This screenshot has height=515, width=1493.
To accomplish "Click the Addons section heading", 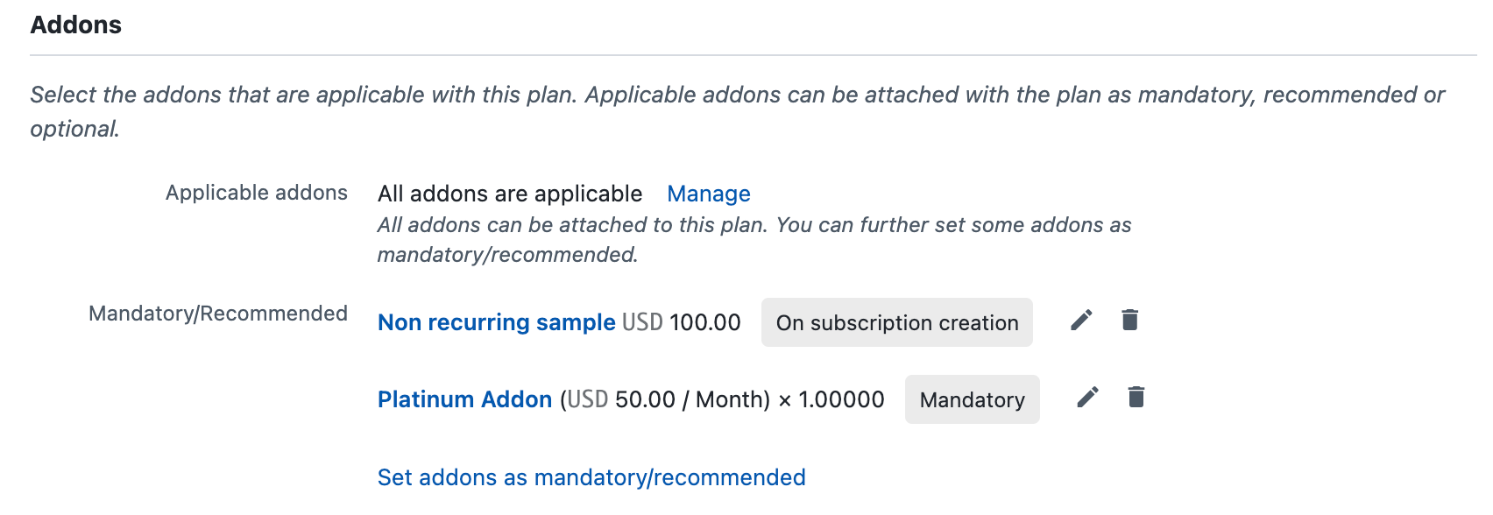I will [x=76, y=25].
